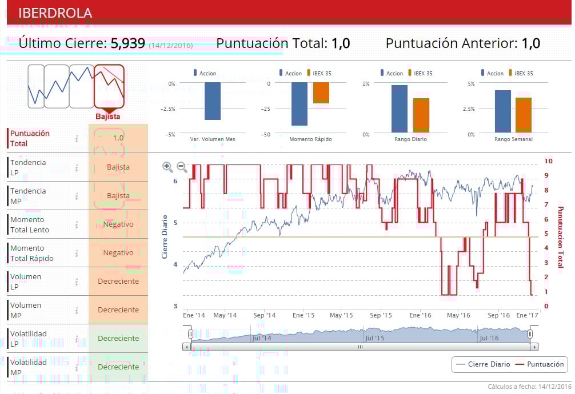Click the Puntuación Total 1,0 header value
575x394 pixels.
341,43
